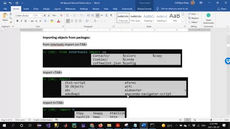Click the vertical scrollbar thumb
230x129 pixels.
pyautogui.click(x=228, y=46)
